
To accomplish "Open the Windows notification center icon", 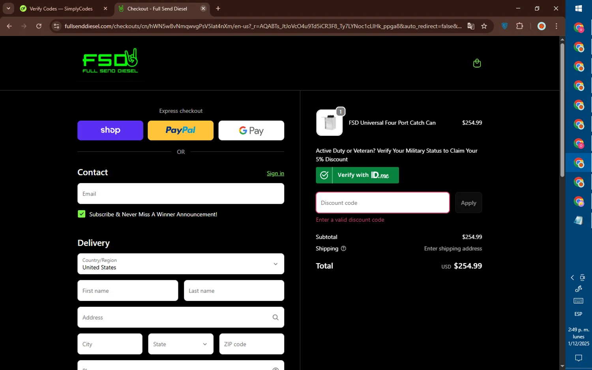I will click(579, 358).
